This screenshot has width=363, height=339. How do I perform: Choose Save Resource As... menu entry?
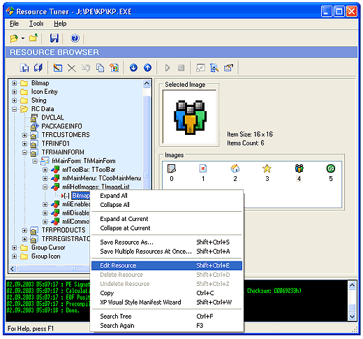tap(167, 243)
